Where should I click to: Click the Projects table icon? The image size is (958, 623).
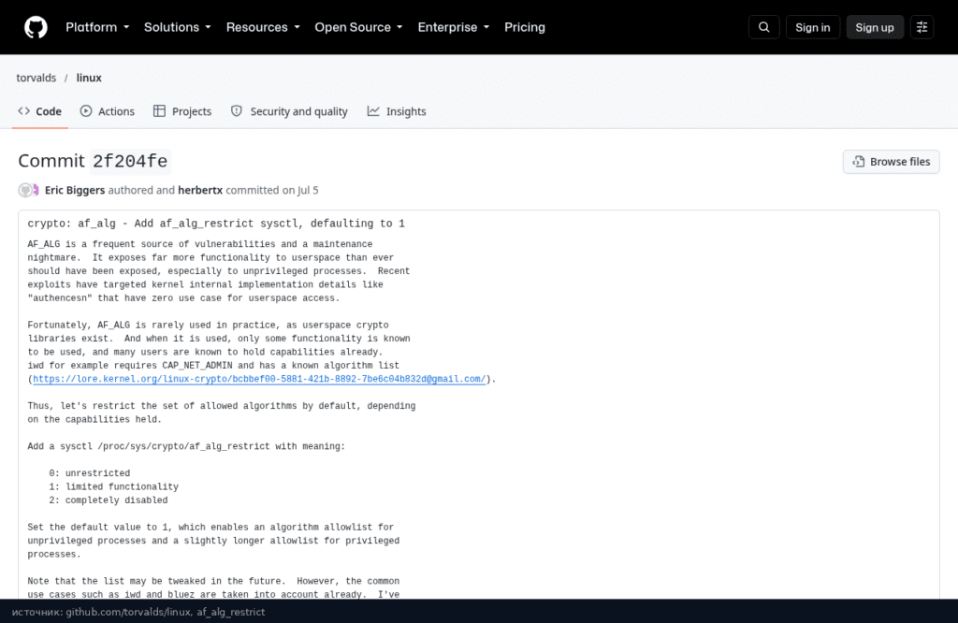click(159, 111)
